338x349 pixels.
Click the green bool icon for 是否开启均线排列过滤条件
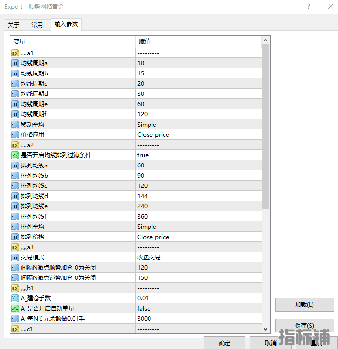(x=15, y=155)
